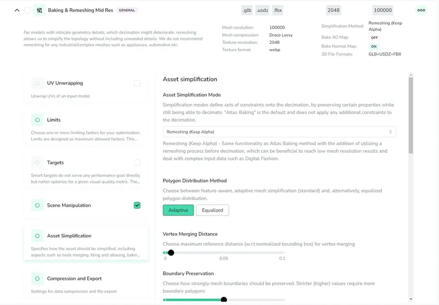Screen dimensions: 439x305
Task: Click the Boundary Preservation slider handle
Action: 224,300
